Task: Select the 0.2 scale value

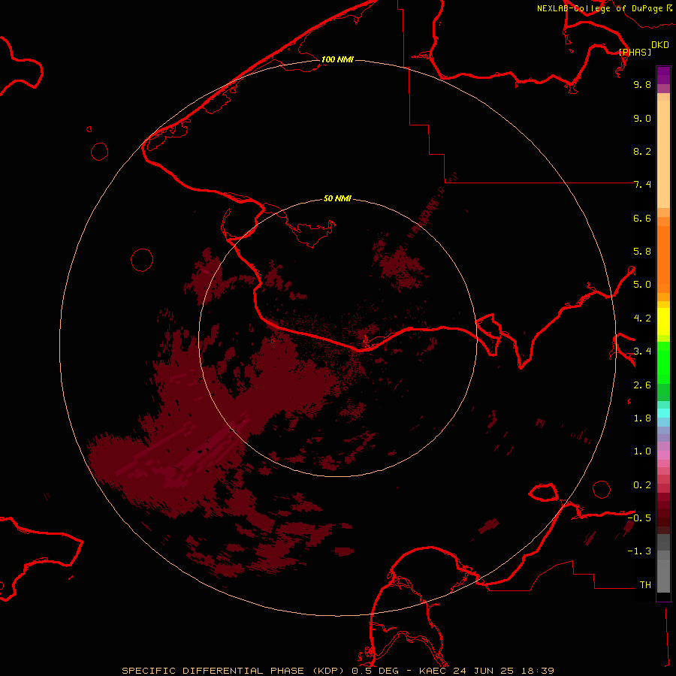Action: (642, 485)
